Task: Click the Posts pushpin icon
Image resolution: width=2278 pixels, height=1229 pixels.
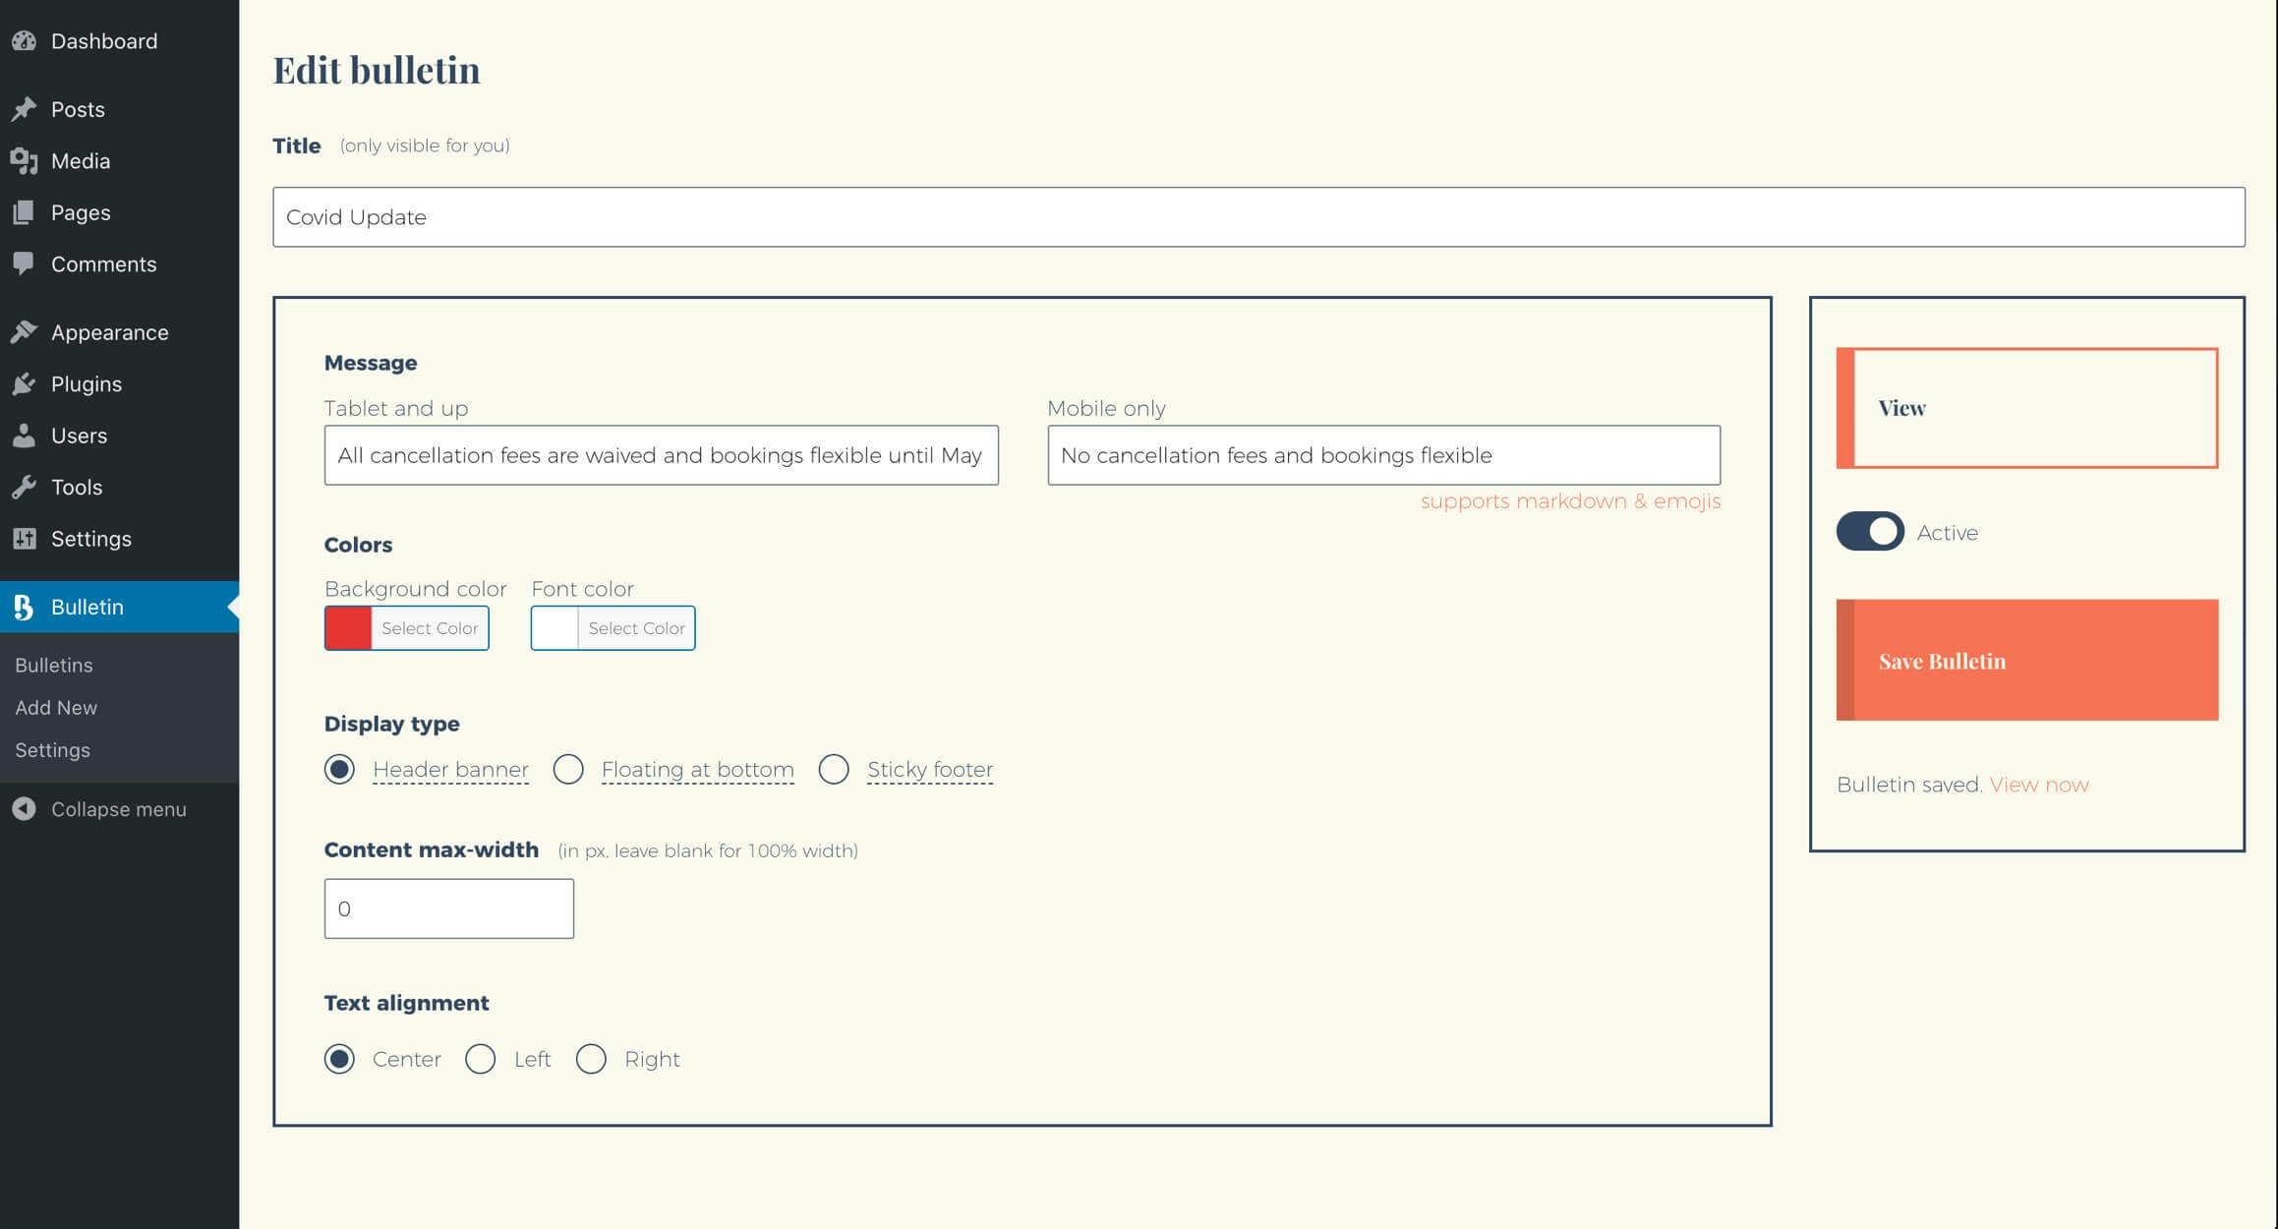Action: pyautogui.click(x=25, y=109)
